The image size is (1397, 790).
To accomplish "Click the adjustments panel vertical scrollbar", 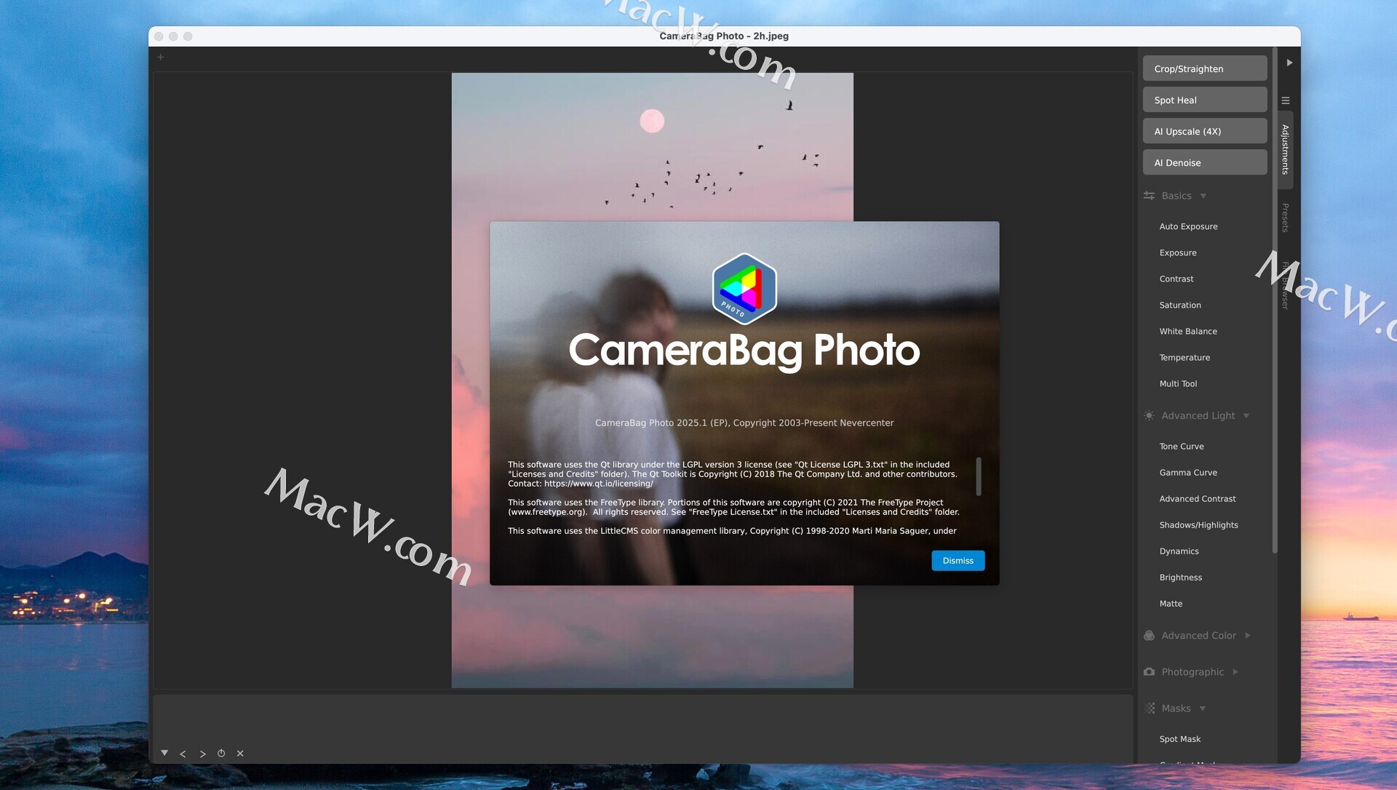I will point(1274,300).
